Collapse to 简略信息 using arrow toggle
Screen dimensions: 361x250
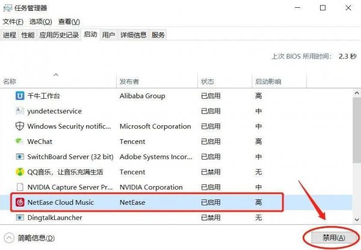pyautogui.click(x=9, y=238)
